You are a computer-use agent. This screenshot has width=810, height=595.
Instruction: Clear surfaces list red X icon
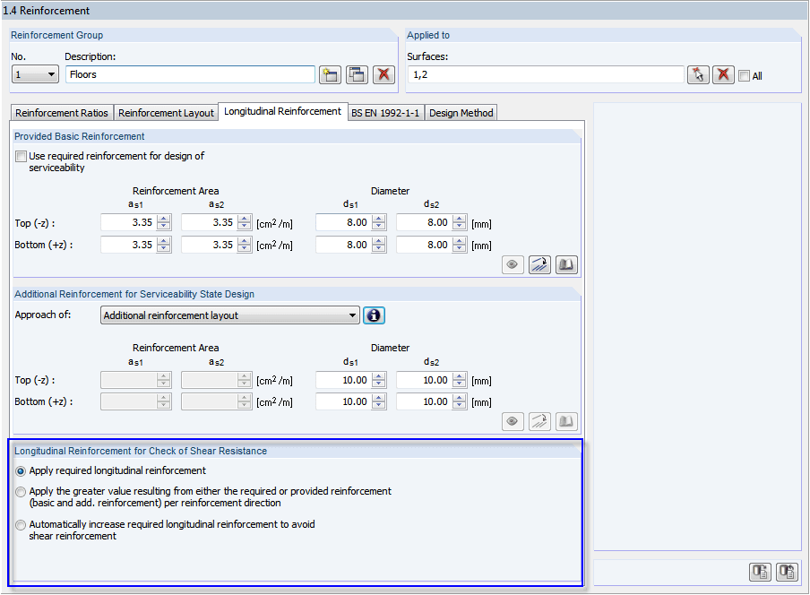pyautogui.click(x=723, y=75)
